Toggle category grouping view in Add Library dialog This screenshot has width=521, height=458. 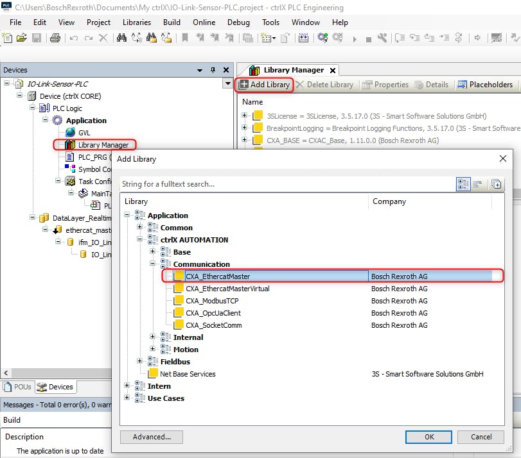(463, 184)
